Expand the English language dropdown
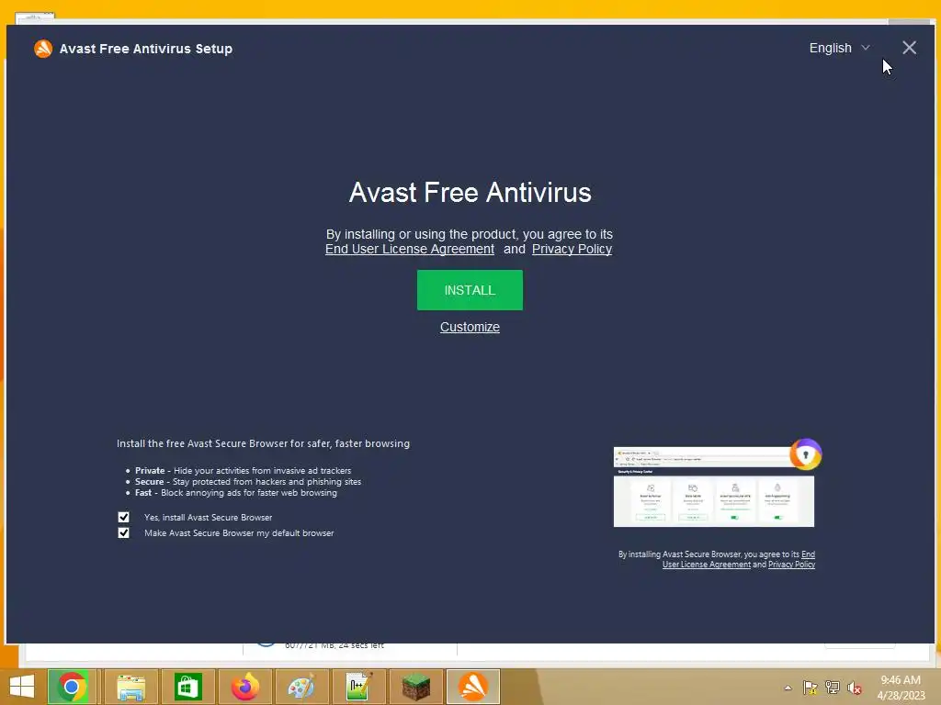 coord(839,48)
